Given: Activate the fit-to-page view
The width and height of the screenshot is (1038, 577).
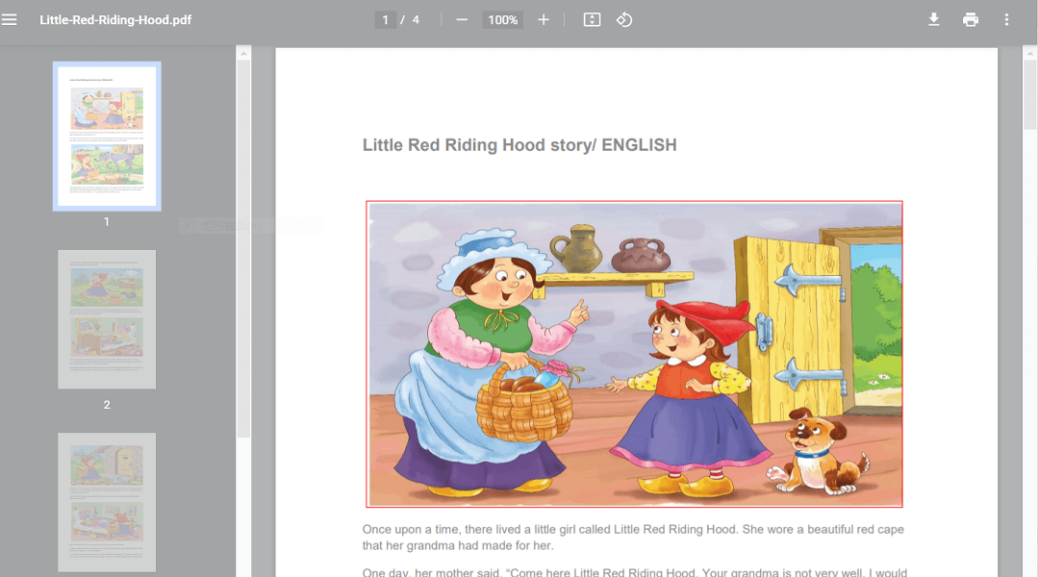Looking at the screenshot, I should click(x=593, y=19).
